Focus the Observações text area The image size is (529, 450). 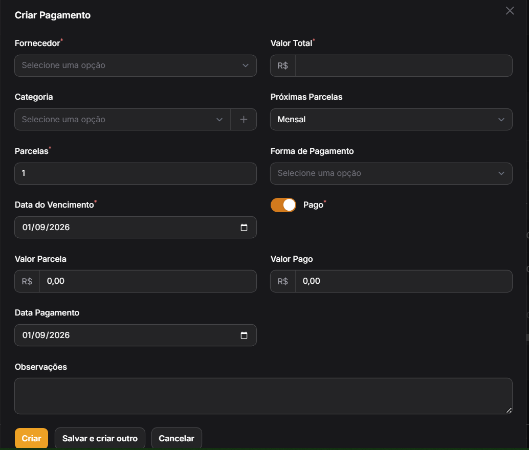point(263,396)
